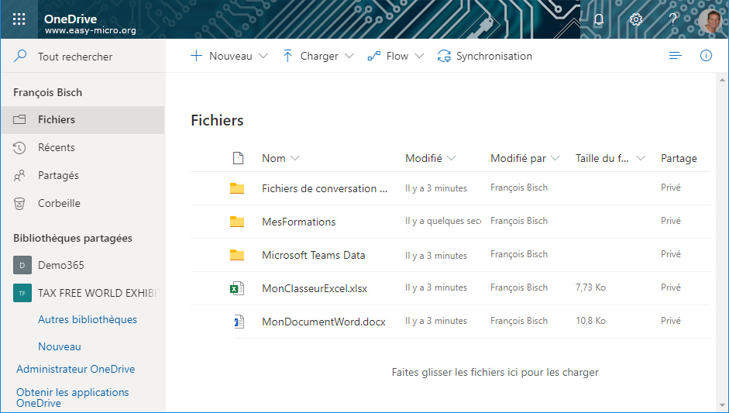
Task: Click Obtenir les applications OneDrive link
Action: [73, 398]
